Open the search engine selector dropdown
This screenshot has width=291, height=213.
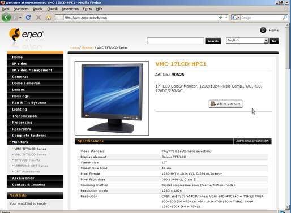pos(236,18)
